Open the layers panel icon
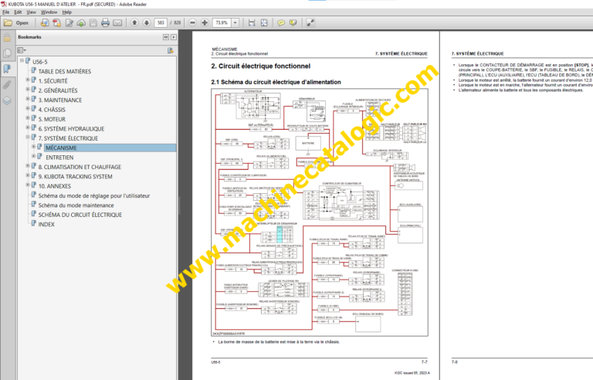 7,100
